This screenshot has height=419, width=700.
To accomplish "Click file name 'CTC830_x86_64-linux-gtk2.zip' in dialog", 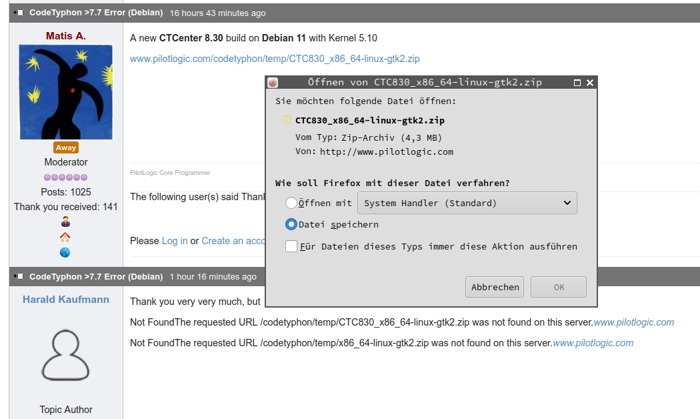I will (x=369, y=120).
